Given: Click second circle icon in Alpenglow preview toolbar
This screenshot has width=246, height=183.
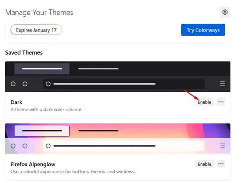Looking at the screenshot, I should tap(25, 146).
